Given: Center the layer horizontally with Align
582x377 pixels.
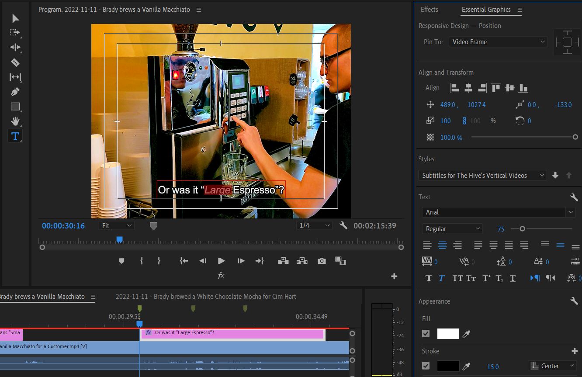Looking at the screenshot, I should (x=468, y=88).
